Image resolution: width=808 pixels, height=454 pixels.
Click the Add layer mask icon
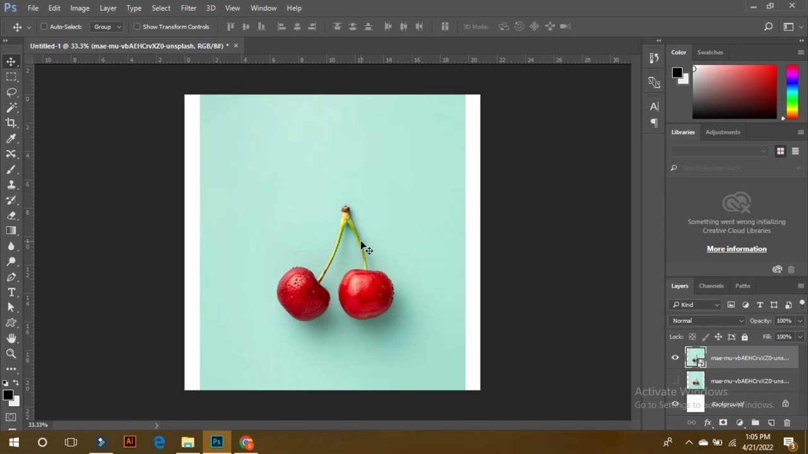(x=723, y=422)
